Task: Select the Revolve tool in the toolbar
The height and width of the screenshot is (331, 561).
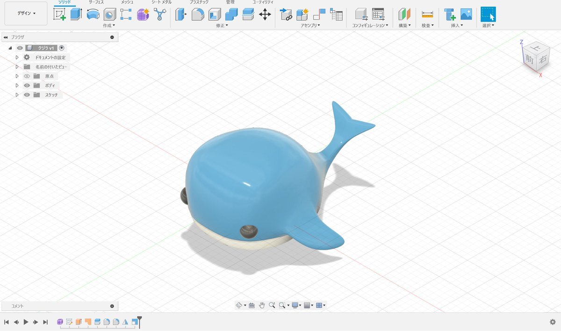Action: [x=93, y=14]
